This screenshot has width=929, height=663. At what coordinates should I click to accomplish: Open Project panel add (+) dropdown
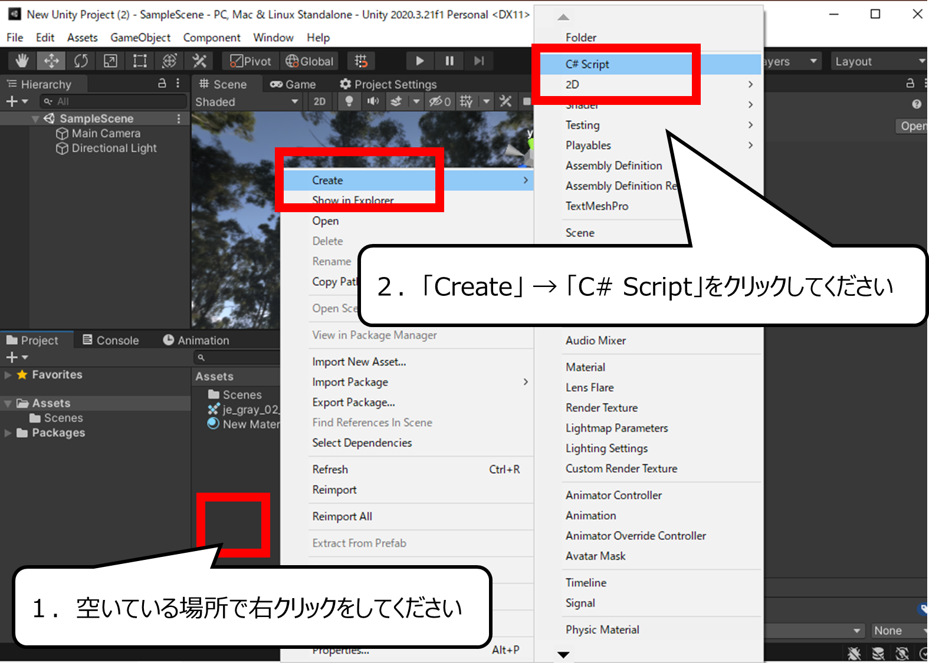[17, 357]
